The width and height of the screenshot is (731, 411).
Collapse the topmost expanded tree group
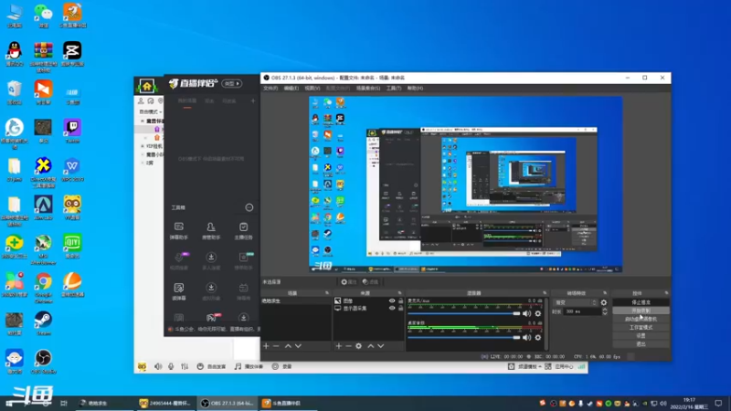[143, 121]
